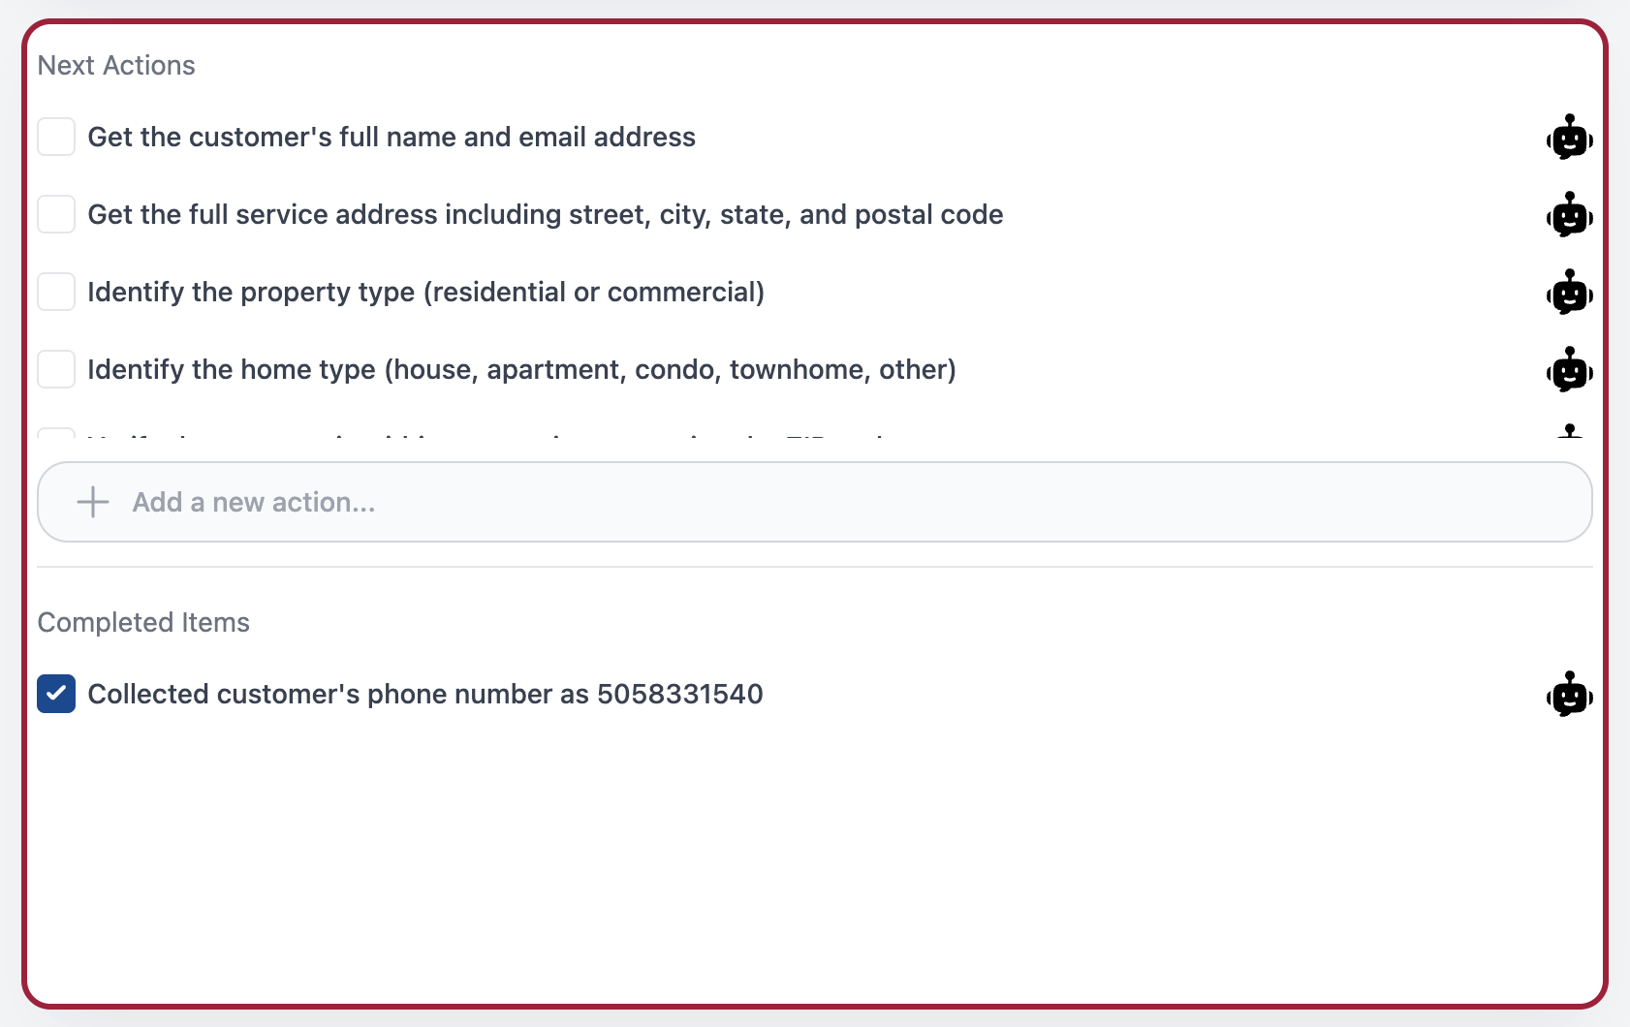Click robot icon next to home type action
Image resolution: width=1630 pixels, height=1027 pixels.
[x=1569, y=370]
